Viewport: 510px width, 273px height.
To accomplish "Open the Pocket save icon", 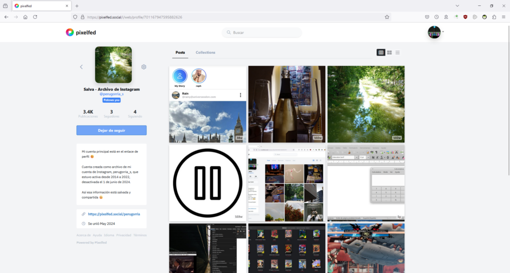I will tap(427, 17).
